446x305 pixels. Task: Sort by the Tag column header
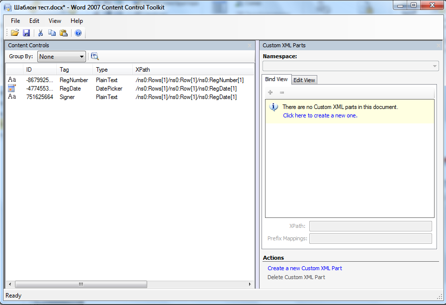[75, 70]
